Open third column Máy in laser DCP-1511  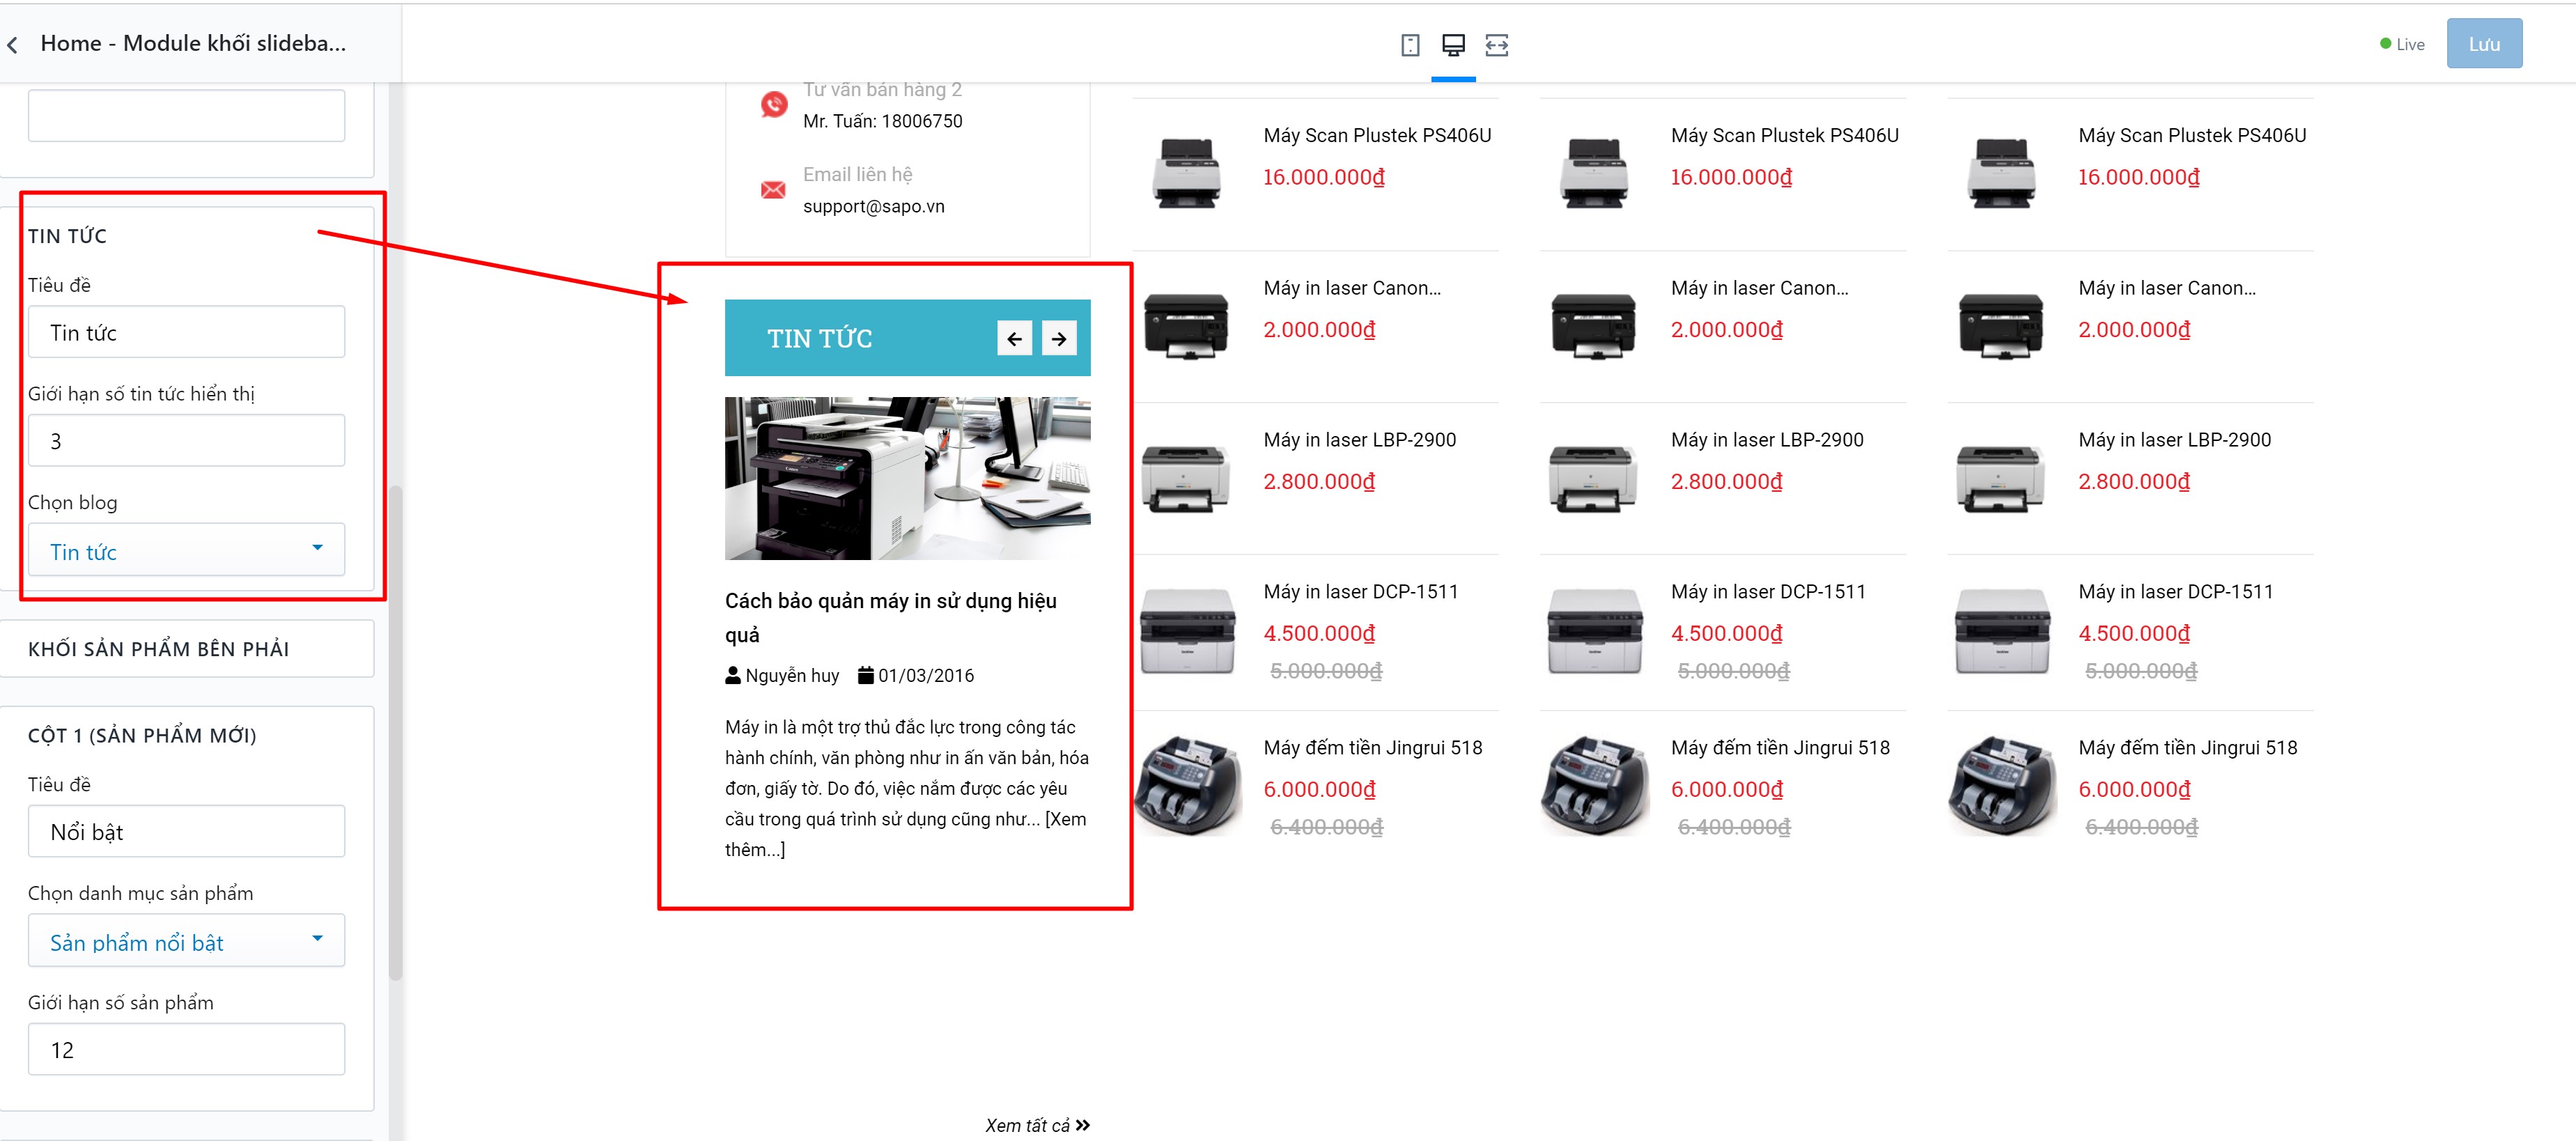tap(2176, 592)
